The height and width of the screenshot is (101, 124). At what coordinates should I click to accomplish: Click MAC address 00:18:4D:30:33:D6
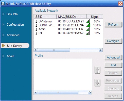click(70, 29)
